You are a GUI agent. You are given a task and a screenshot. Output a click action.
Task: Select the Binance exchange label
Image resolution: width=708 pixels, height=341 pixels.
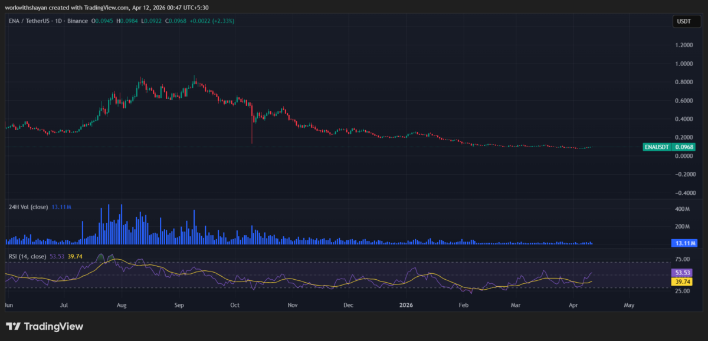[x=77, y=20]
